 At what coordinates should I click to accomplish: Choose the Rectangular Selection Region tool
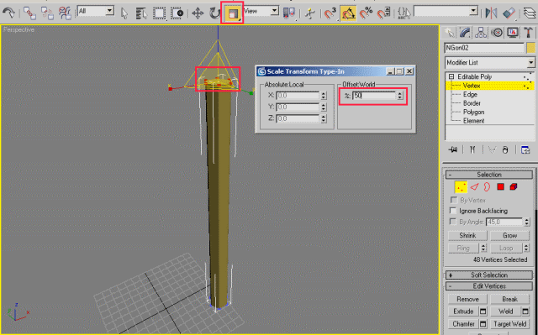(159, 13)
